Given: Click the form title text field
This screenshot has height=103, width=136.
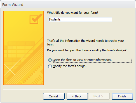Looking at the screenshot, I should tap(80, 19).
